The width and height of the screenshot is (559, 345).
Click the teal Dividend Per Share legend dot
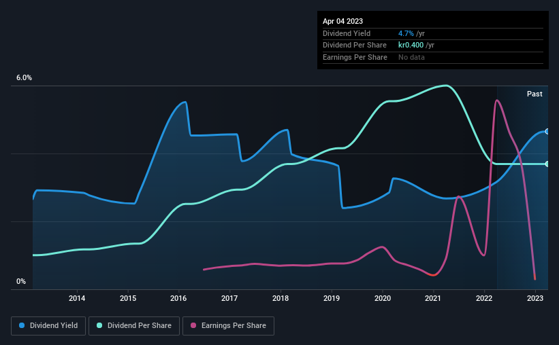[99, 325]
